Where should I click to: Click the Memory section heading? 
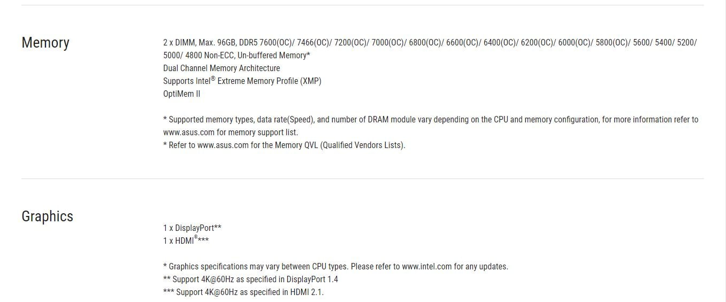tap(45, 43)
